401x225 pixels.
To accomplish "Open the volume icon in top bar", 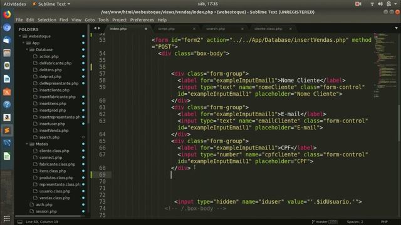I will pyautogui.click(x=380, y=4).
